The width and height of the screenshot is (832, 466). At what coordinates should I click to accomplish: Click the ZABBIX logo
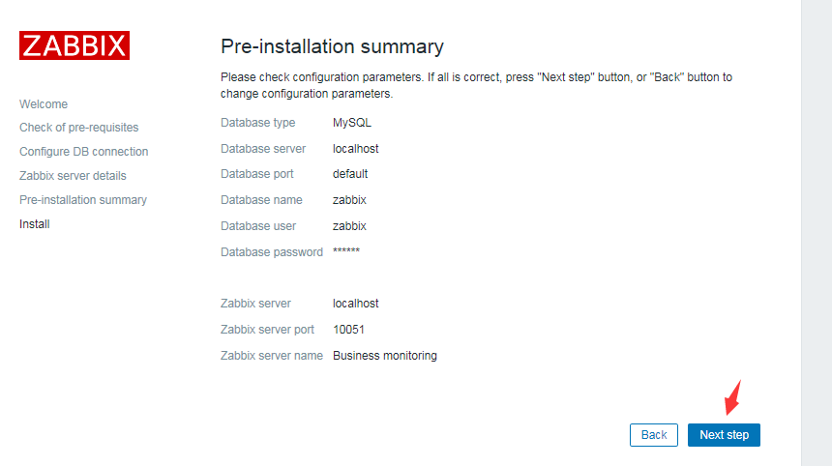[x=74, y=45]
